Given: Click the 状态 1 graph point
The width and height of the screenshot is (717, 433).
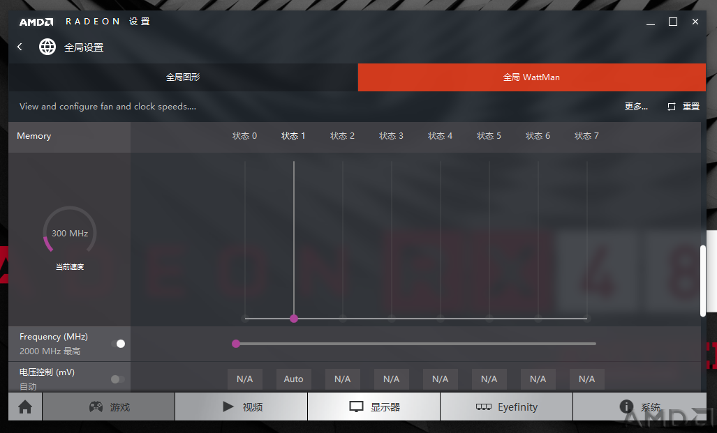Looking at the screenshot, I should pos(294,319).
